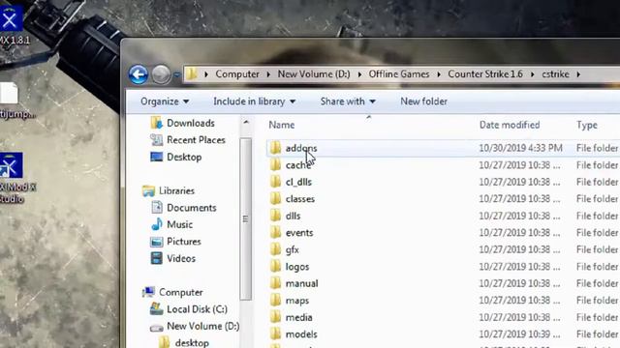Select the models folder icon
The width and height of the screenshot is (620, 348).
coord(275,334)
